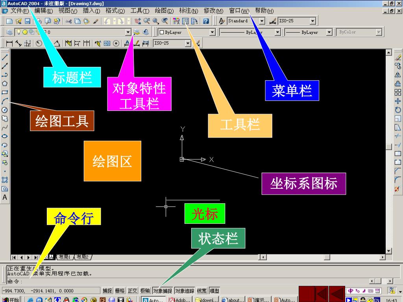
Task: Select the Erase modify tool
Action: coord(398,57)
